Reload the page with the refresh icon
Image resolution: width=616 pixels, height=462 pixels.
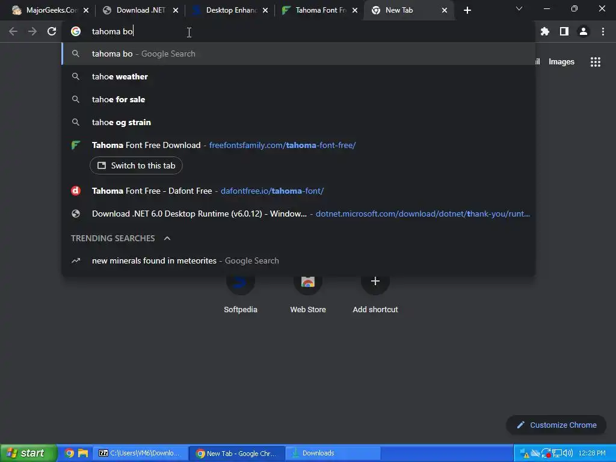(x=52, y=31)
